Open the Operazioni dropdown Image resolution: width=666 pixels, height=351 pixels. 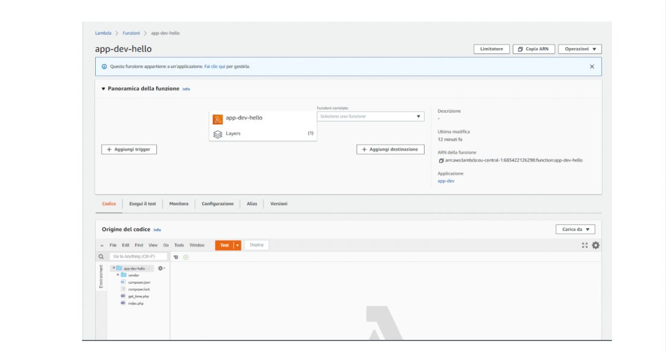pyautogui.click(x=580, y=49)
